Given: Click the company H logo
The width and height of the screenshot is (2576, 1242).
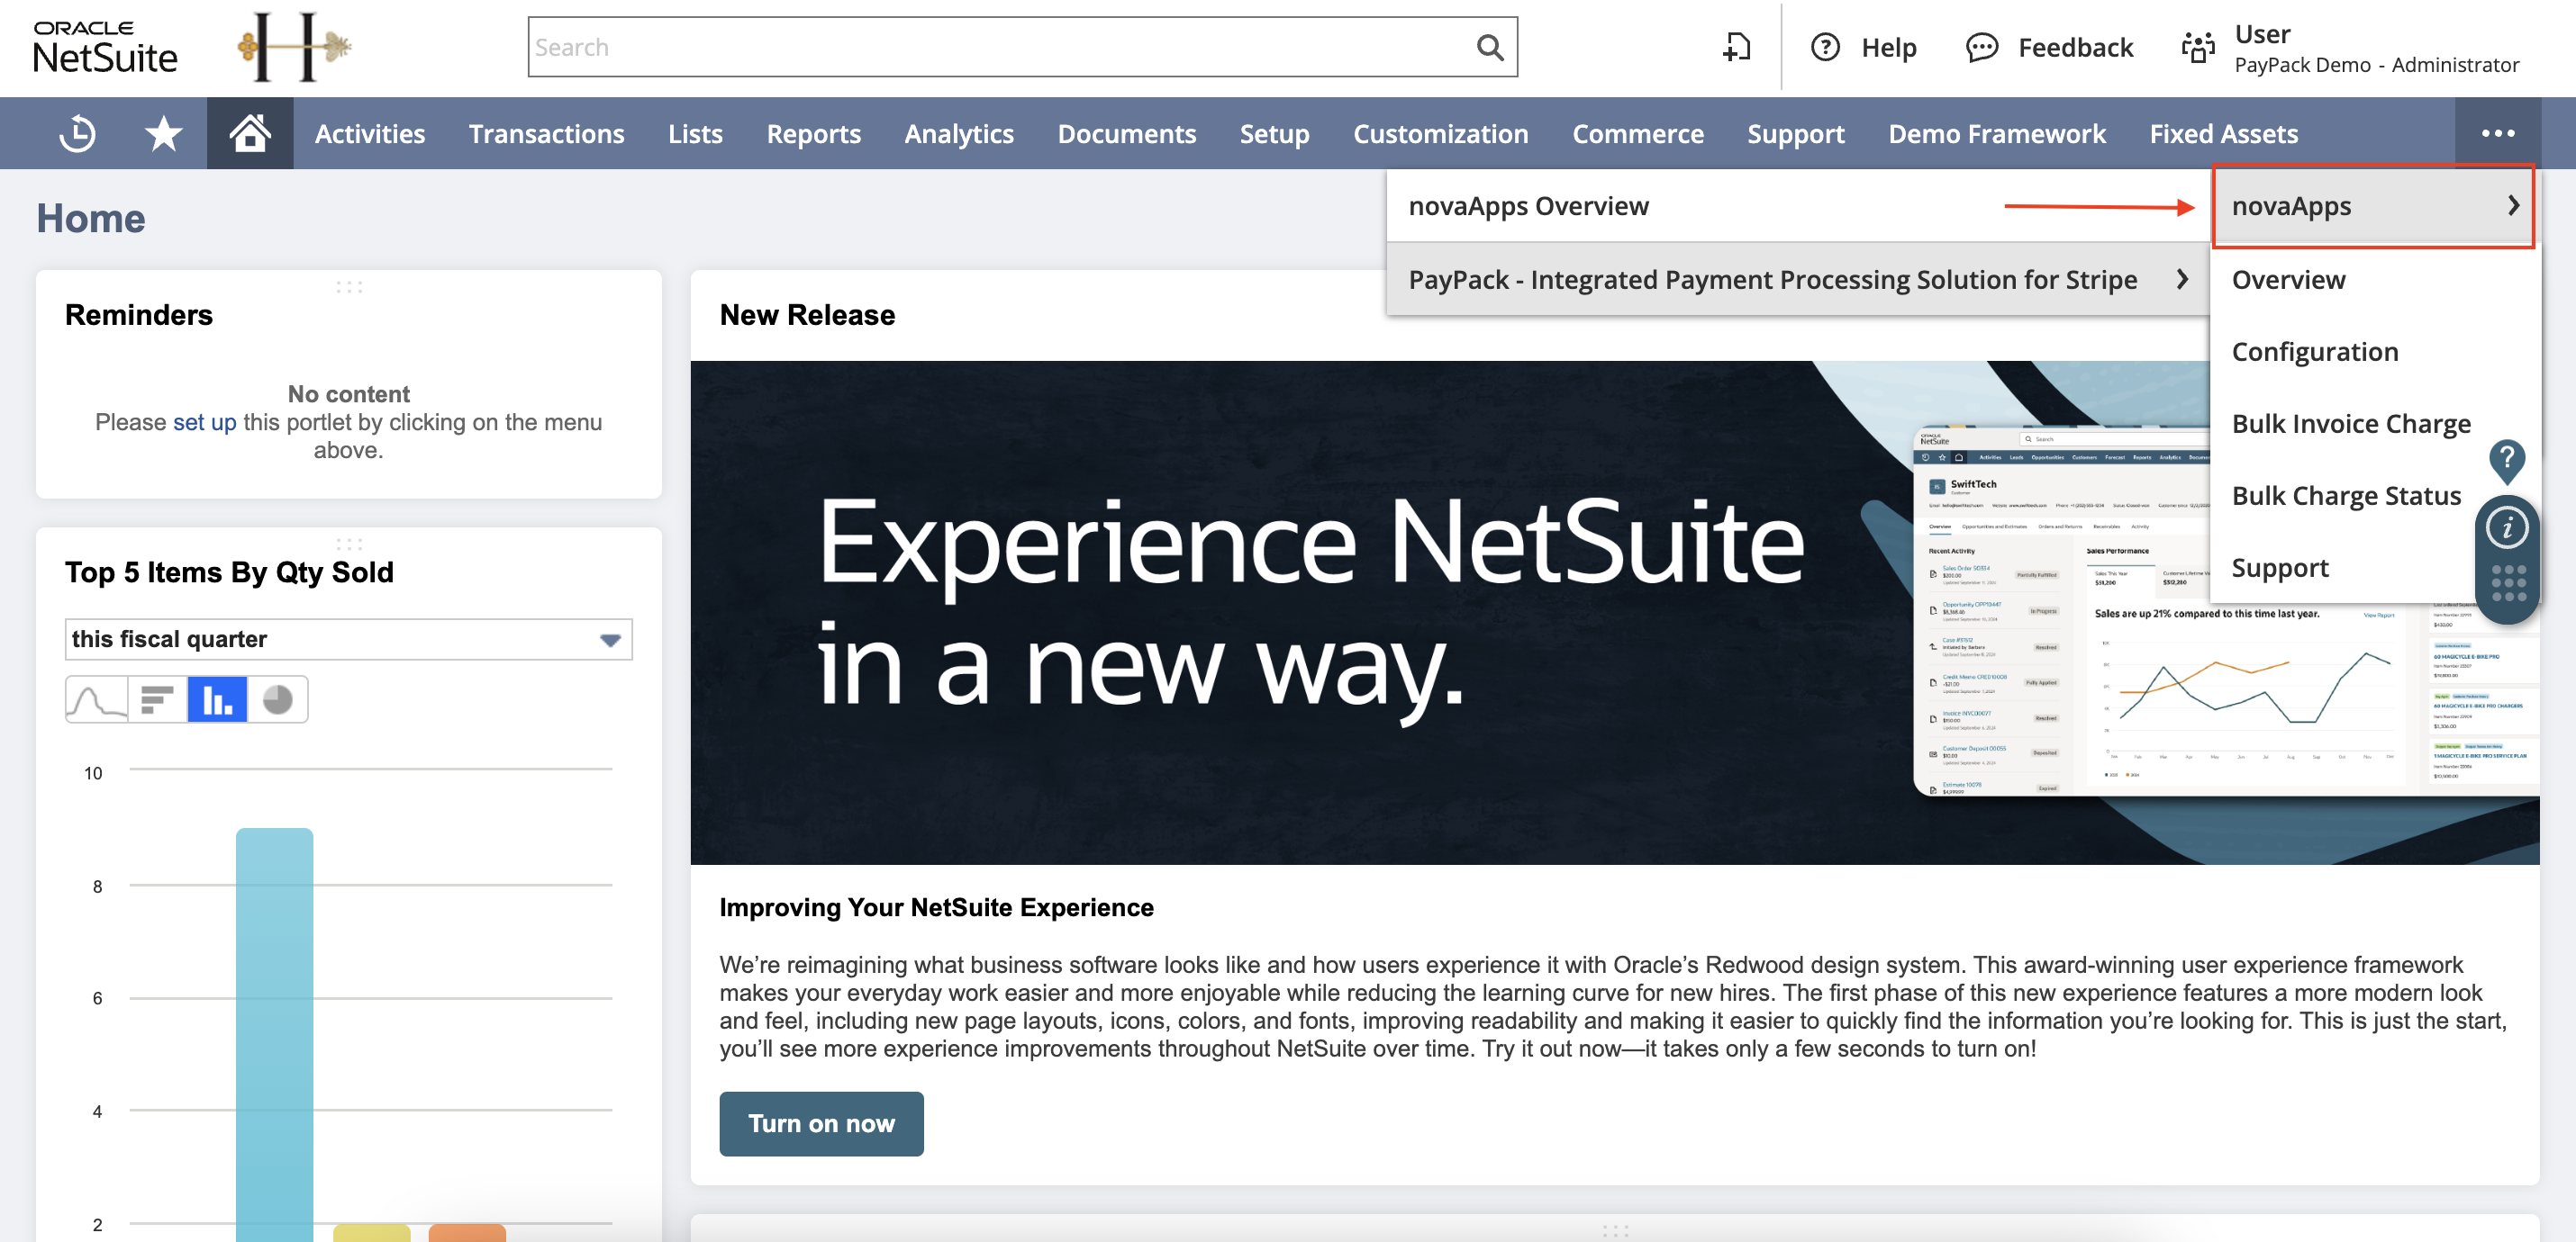Looking at the screenshot, I should point(294,47).
